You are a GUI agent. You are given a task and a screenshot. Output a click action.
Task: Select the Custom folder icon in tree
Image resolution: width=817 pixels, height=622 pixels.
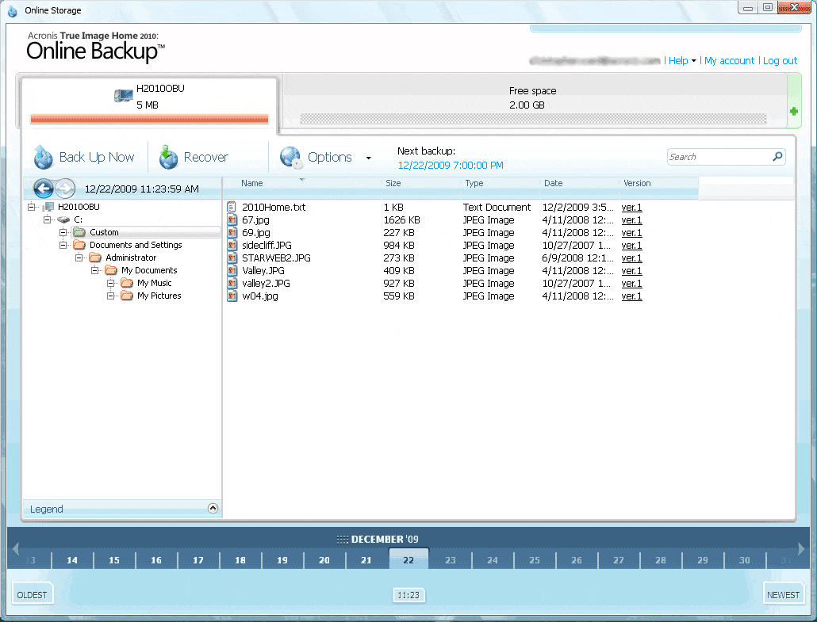[x=79, y=231]
